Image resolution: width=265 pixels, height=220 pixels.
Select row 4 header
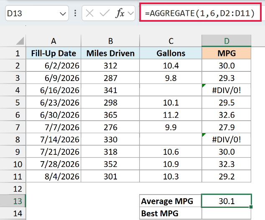[x=13, y=90]
